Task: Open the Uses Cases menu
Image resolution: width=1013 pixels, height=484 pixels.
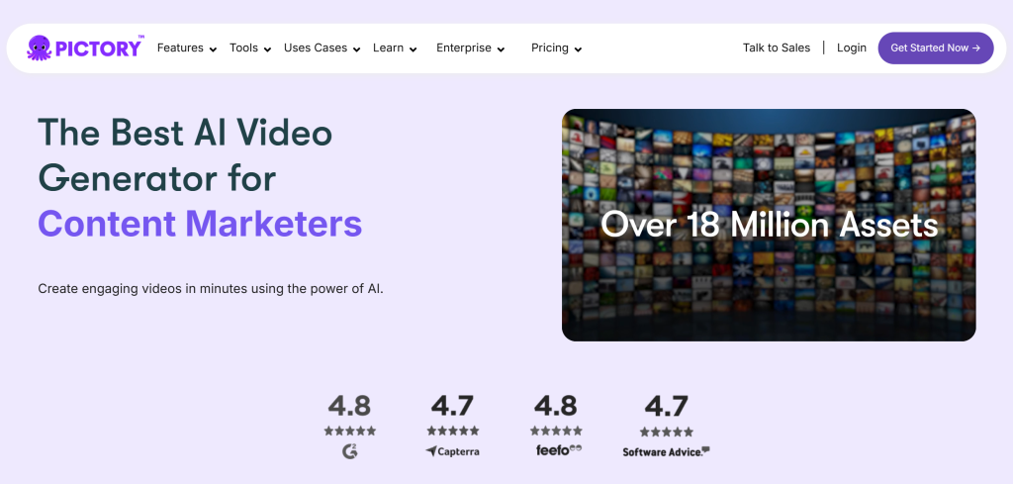Action: 316,48
